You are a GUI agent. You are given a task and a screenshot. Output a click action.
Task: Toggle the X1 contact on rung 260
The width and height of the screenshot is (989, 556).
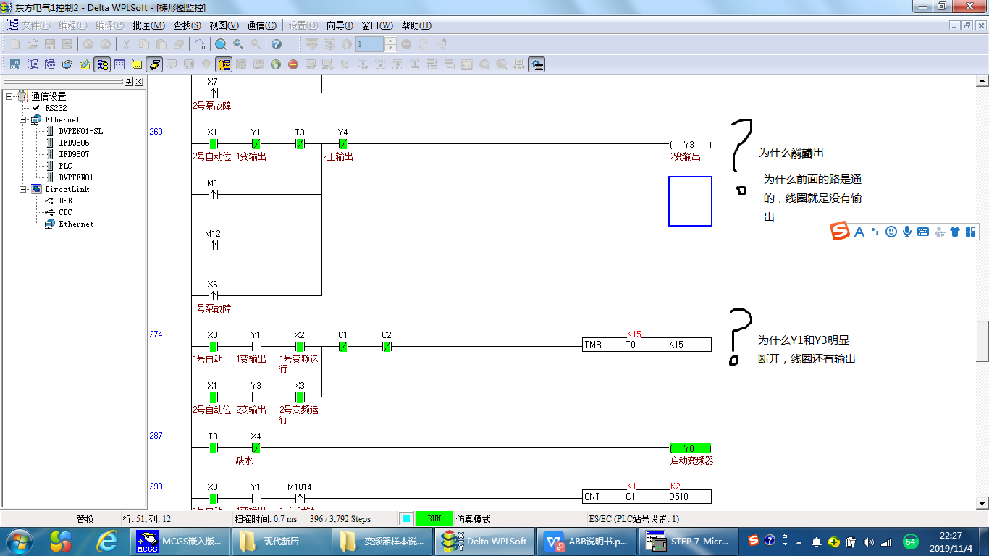[x=212, y=144]
